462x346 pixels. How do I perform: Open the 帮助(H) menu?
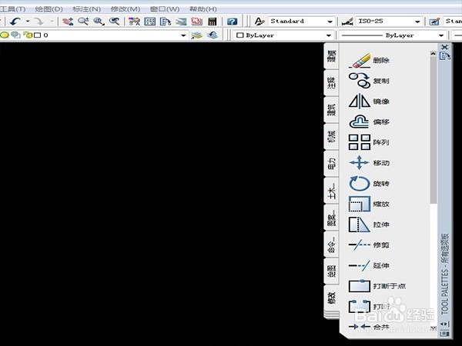point(203,9)
